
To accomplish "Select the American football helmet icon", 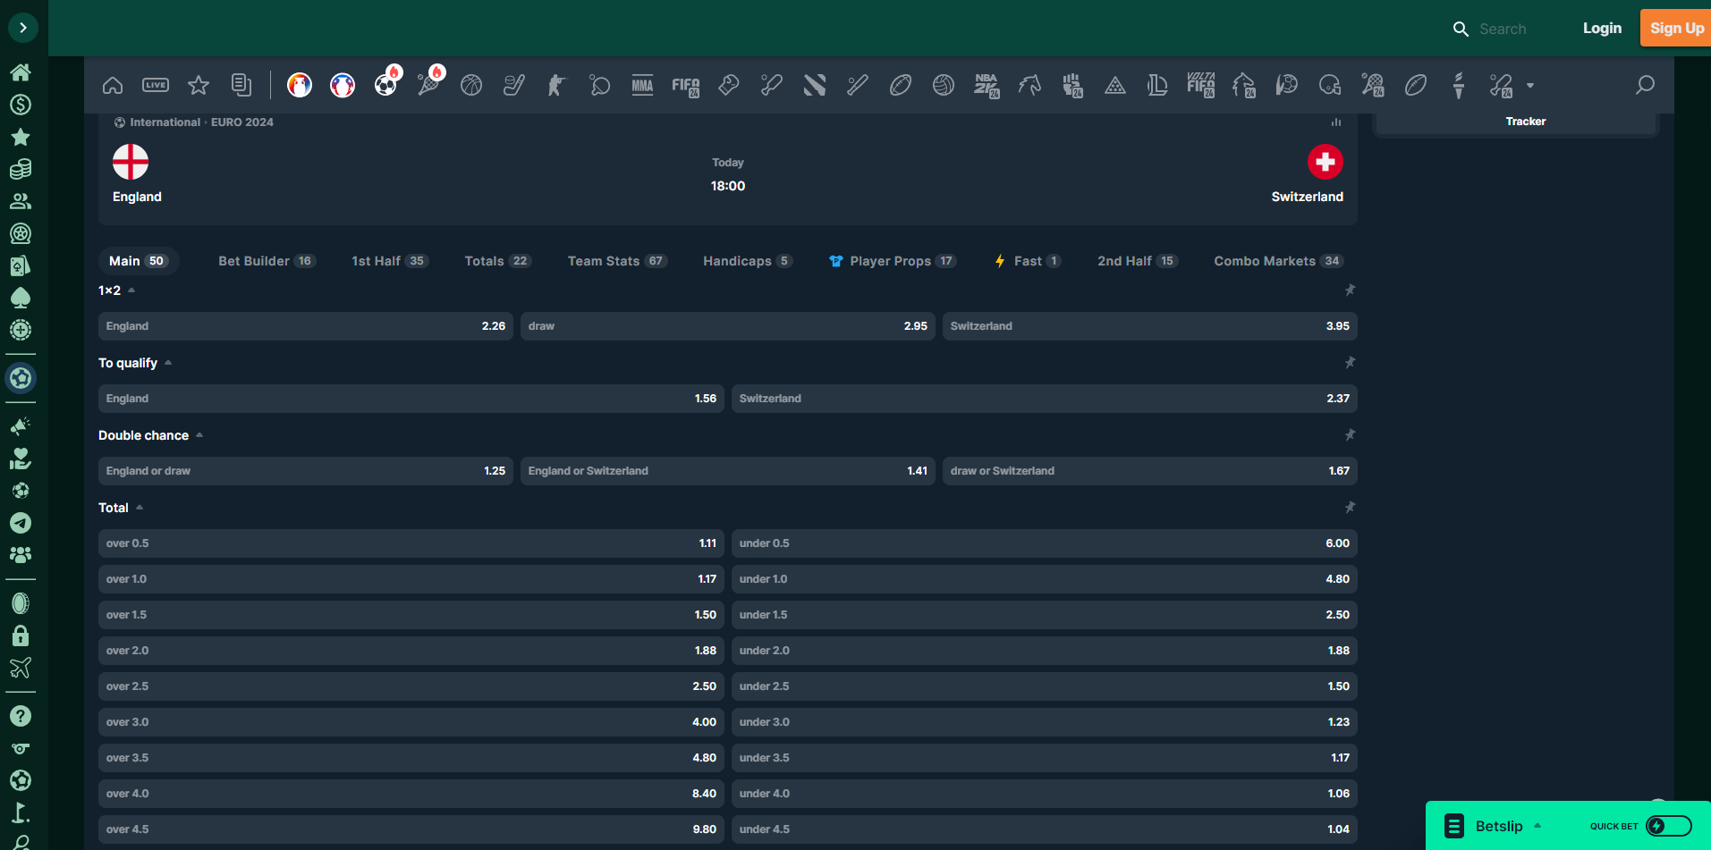I will (1330, 85).
